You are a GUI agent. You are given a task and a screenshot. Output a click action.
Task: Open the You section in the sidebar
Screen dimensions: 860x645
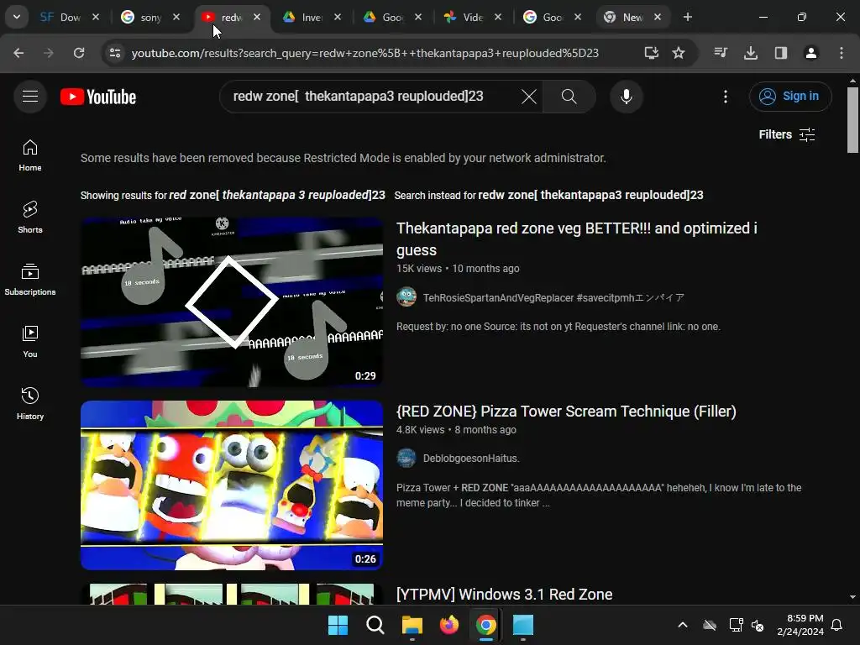tap(30, 342)
